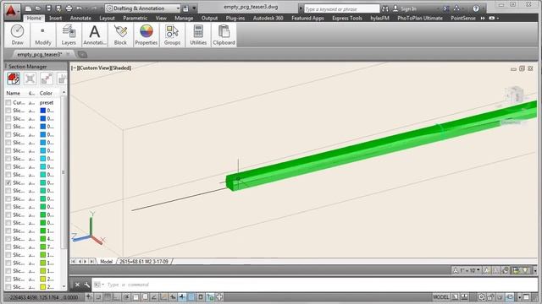Open the viewport controls [-] menu
Image resolution: width=542 pixels, height=304 pixels.
[x=74, y=68]
